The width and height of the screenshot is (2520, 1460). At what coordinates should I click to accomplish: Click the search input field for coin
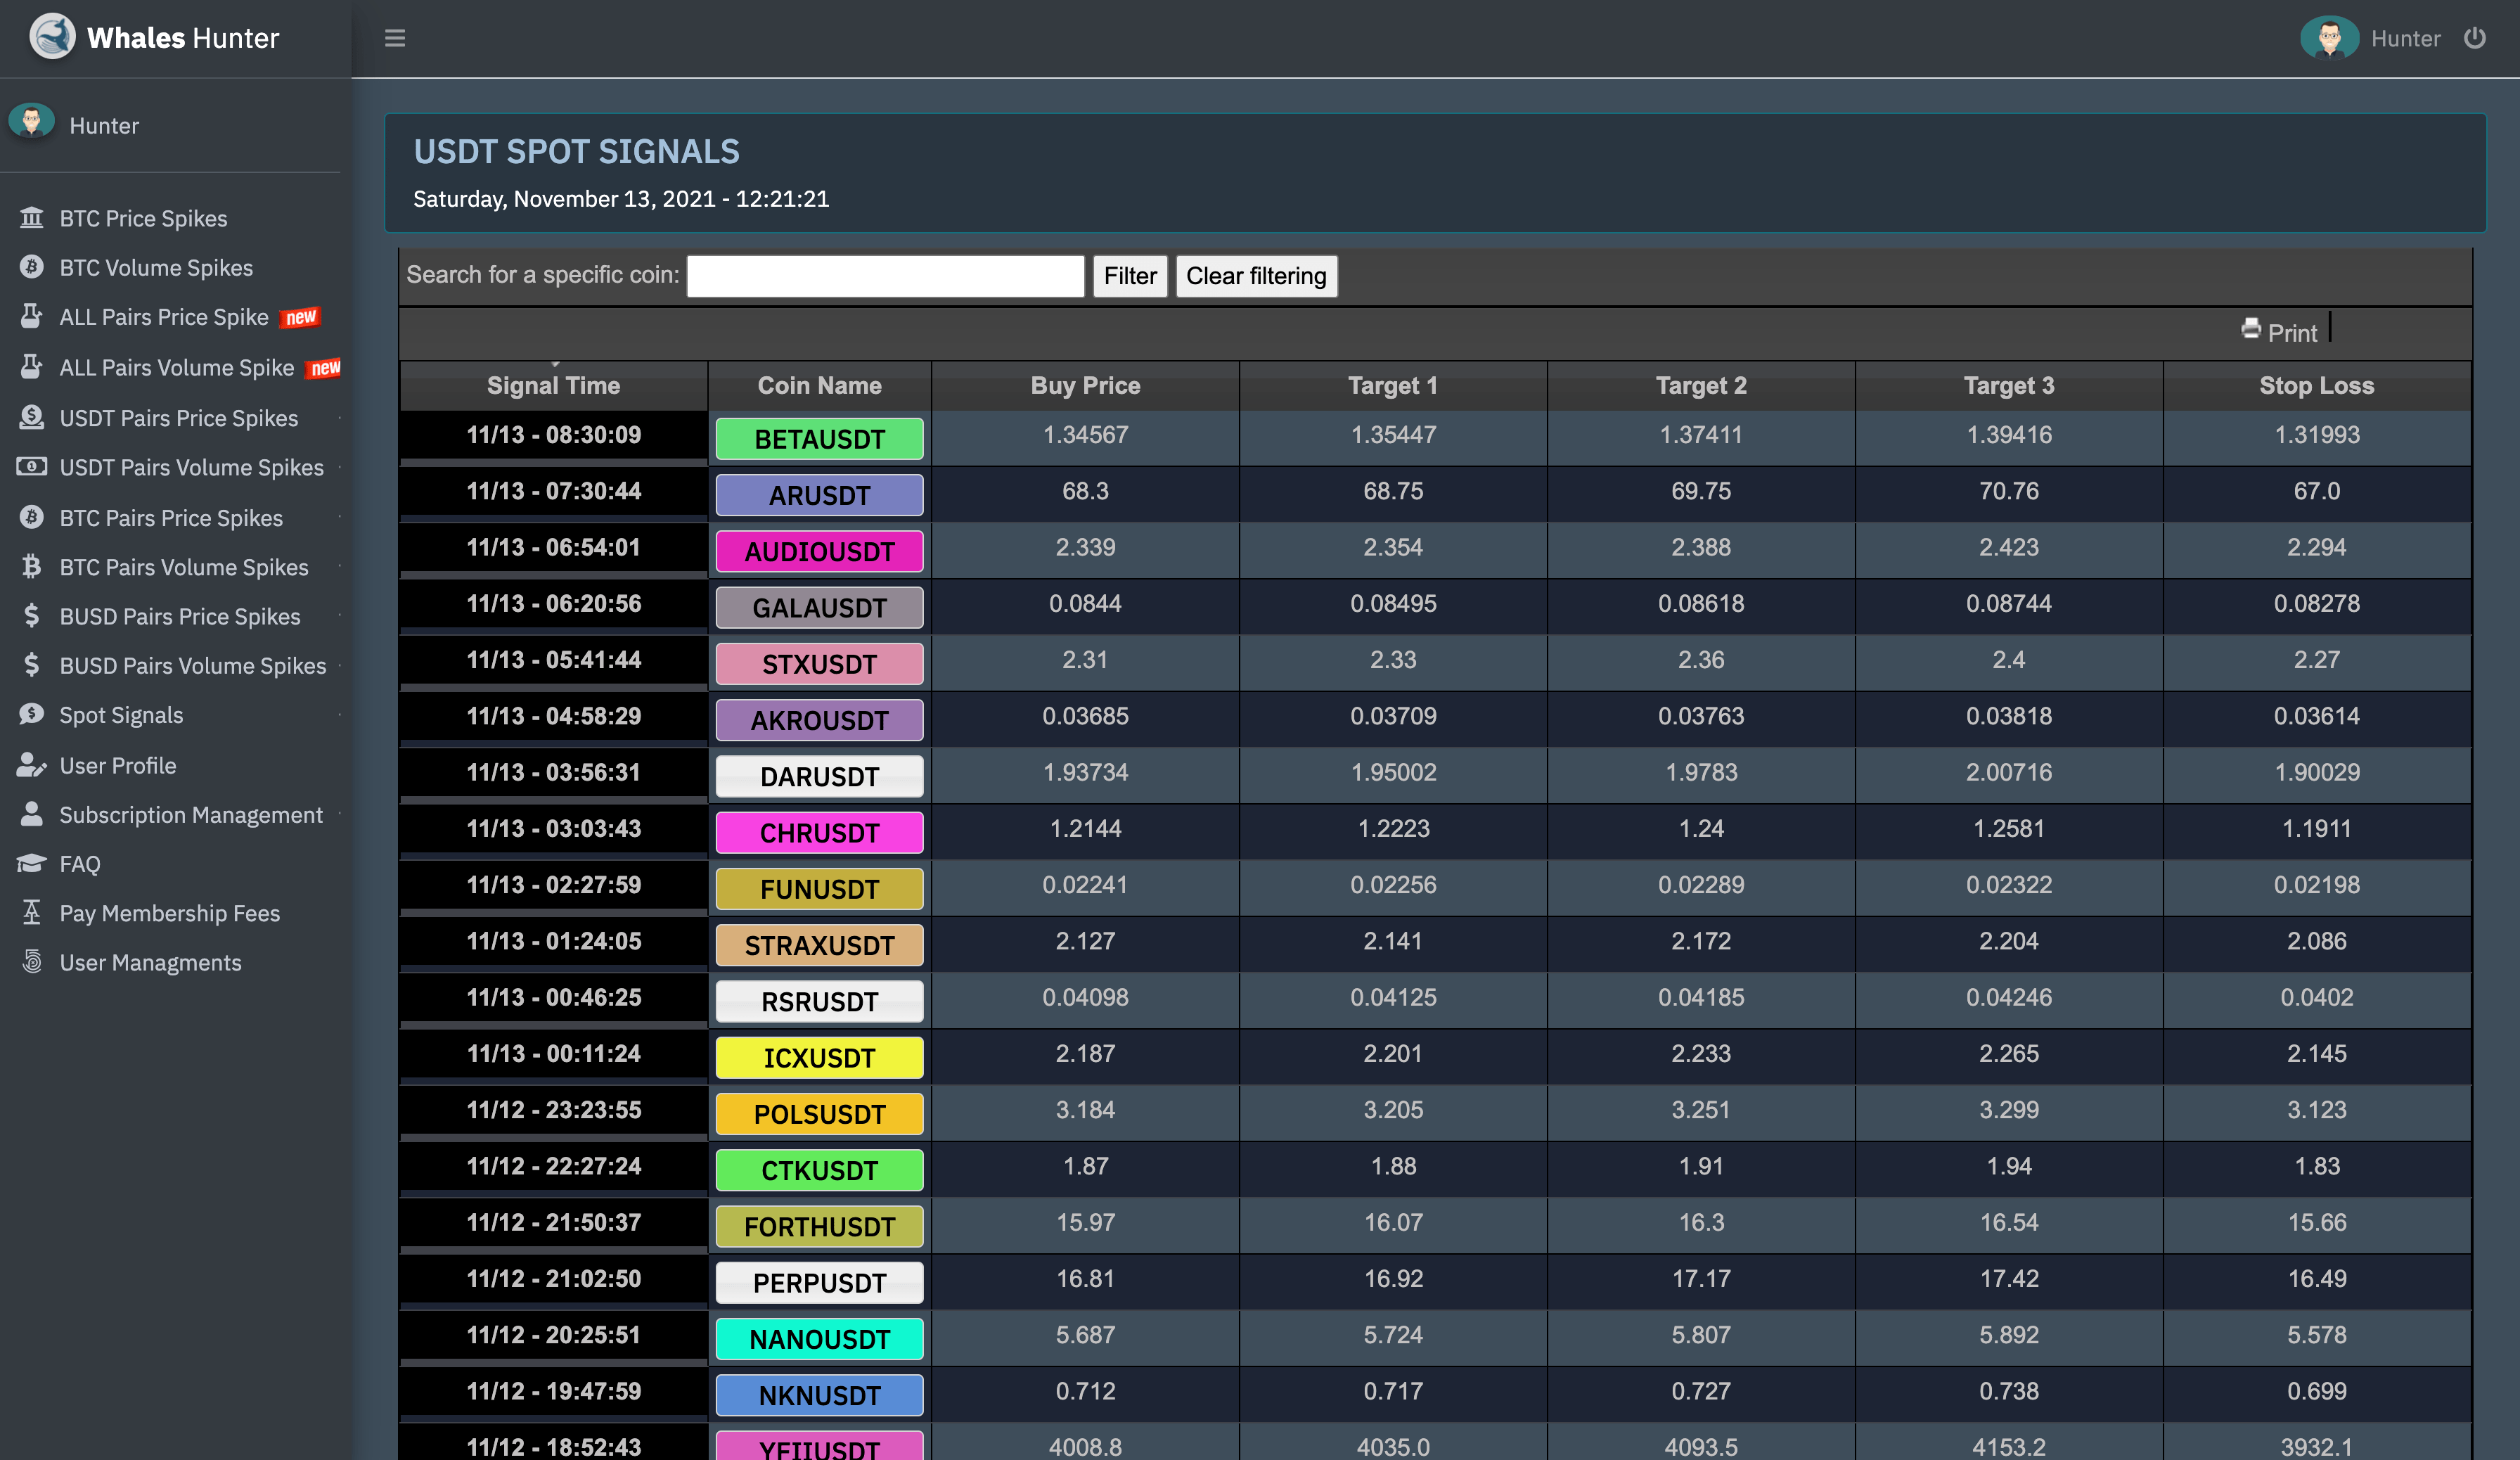tap(887, 274)
